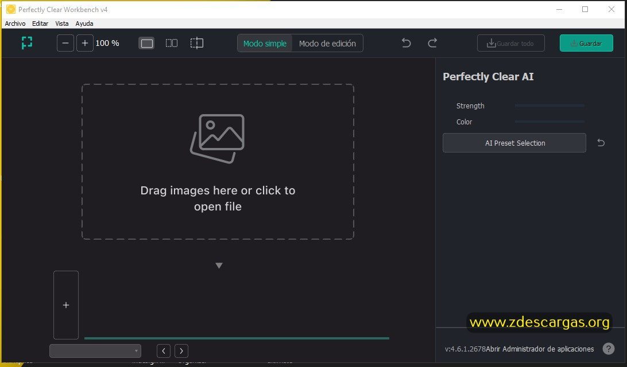
Task: Redo the last action in toolbar
Action: tap(432, 43)
